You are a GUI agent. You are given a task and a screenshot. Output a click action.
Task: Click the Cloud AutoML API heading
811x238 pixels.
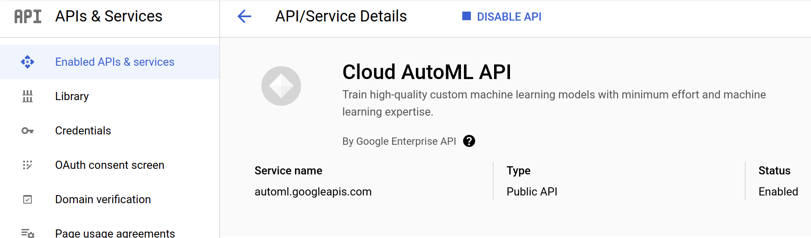coord(427,72)
